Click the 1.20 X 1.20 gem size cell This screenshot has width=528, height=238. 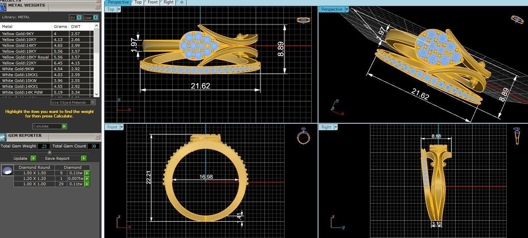pyautogui.click(x=34, y=178)
